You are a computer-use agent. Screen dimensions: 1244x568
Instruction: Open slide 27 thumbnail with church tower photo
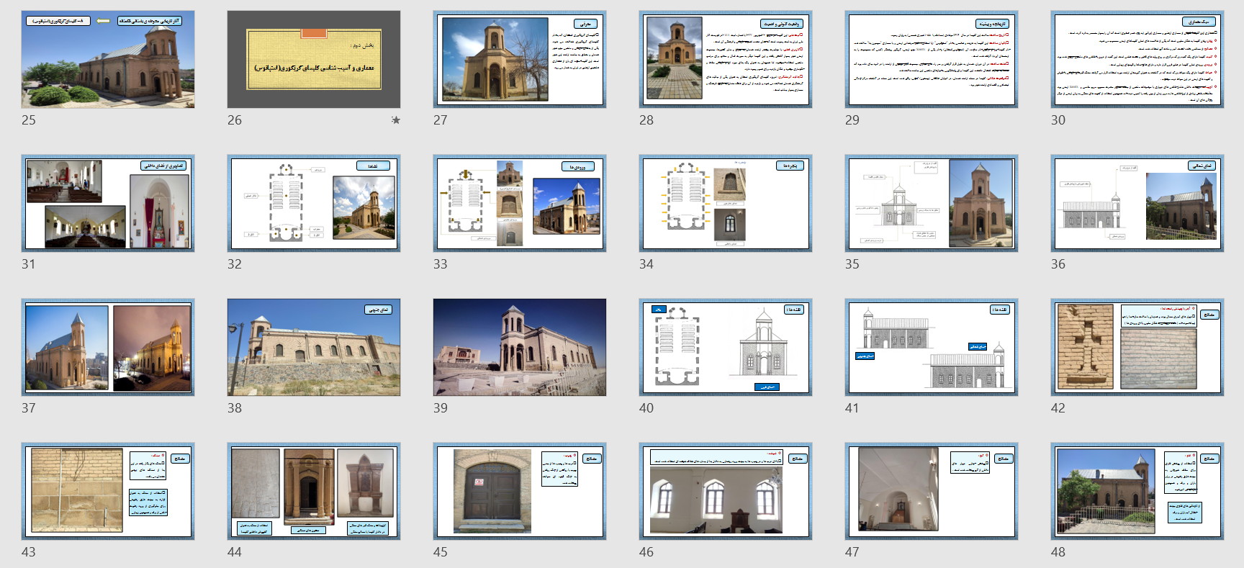pyautogui.click(x=520, y=60)
